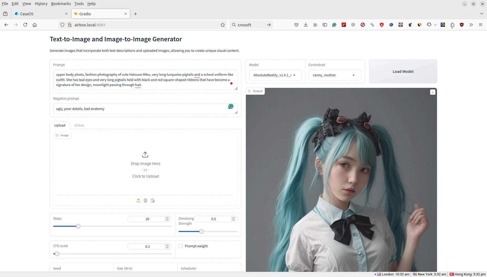
Task: Go back to the previous page
Action: (x=6, y=25)
